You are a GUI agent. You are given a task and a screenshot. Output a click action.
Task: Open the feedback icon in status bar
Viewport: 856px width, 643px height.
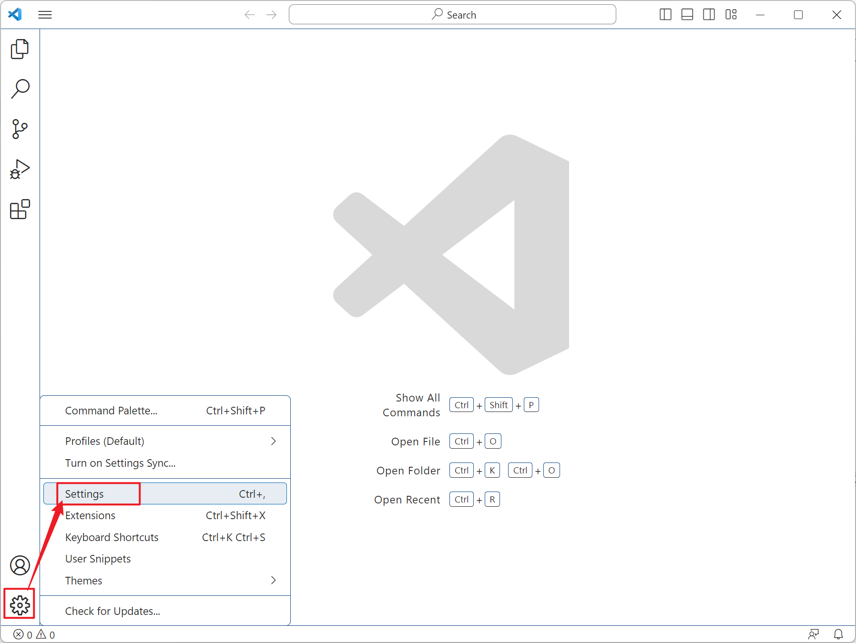click(x=814, y=634)
